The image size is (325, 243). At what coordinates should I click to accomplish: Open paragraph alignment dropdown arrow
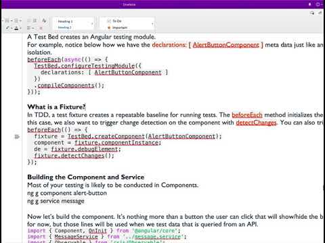point(33,28)
